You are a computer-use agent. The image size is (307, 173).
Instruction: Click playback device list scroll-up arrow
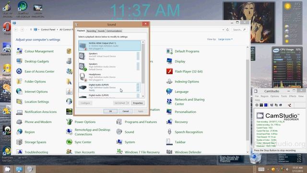(x=143, y=42)
